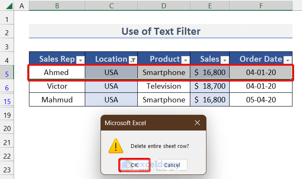Select column F header

pos(261,5)
